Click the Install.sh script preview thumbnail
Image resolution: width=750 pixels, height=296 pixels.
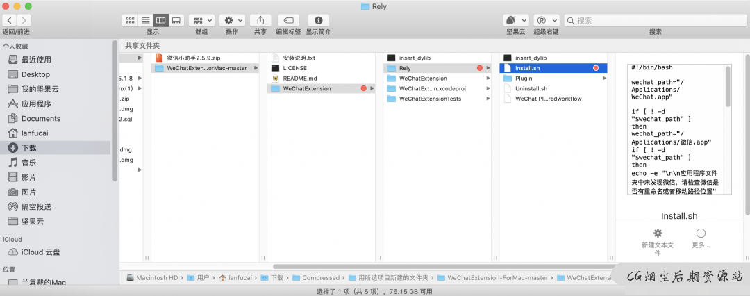(x=679, y=129)
